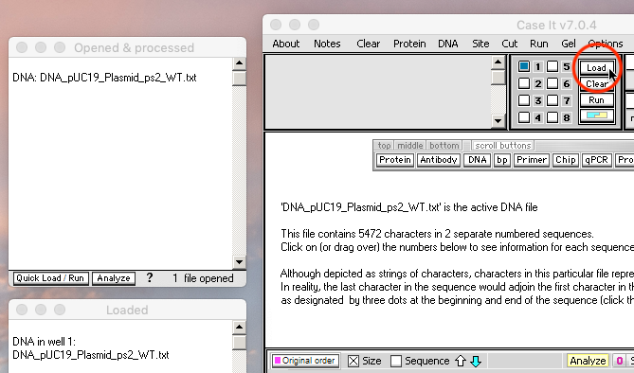The height and width of the screenshot is (373, 634).
Task: Click the blue down arrow next to Sequence
Action: point(476,361)
